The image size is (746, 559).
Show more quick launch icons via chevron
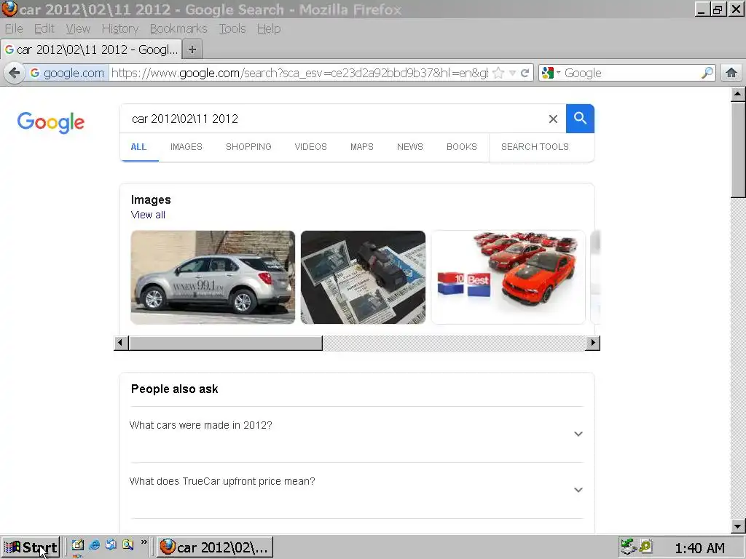point(144,542)
